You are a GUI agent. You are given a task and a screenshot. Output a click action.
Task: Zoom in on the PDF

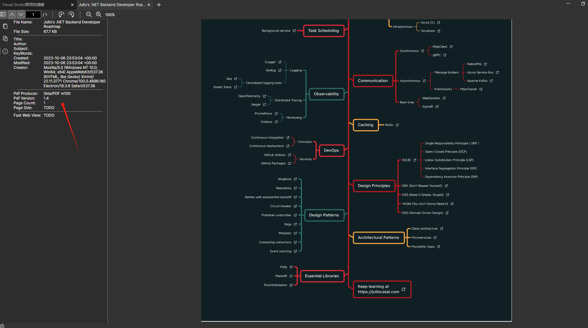click(x=99, y=15)
